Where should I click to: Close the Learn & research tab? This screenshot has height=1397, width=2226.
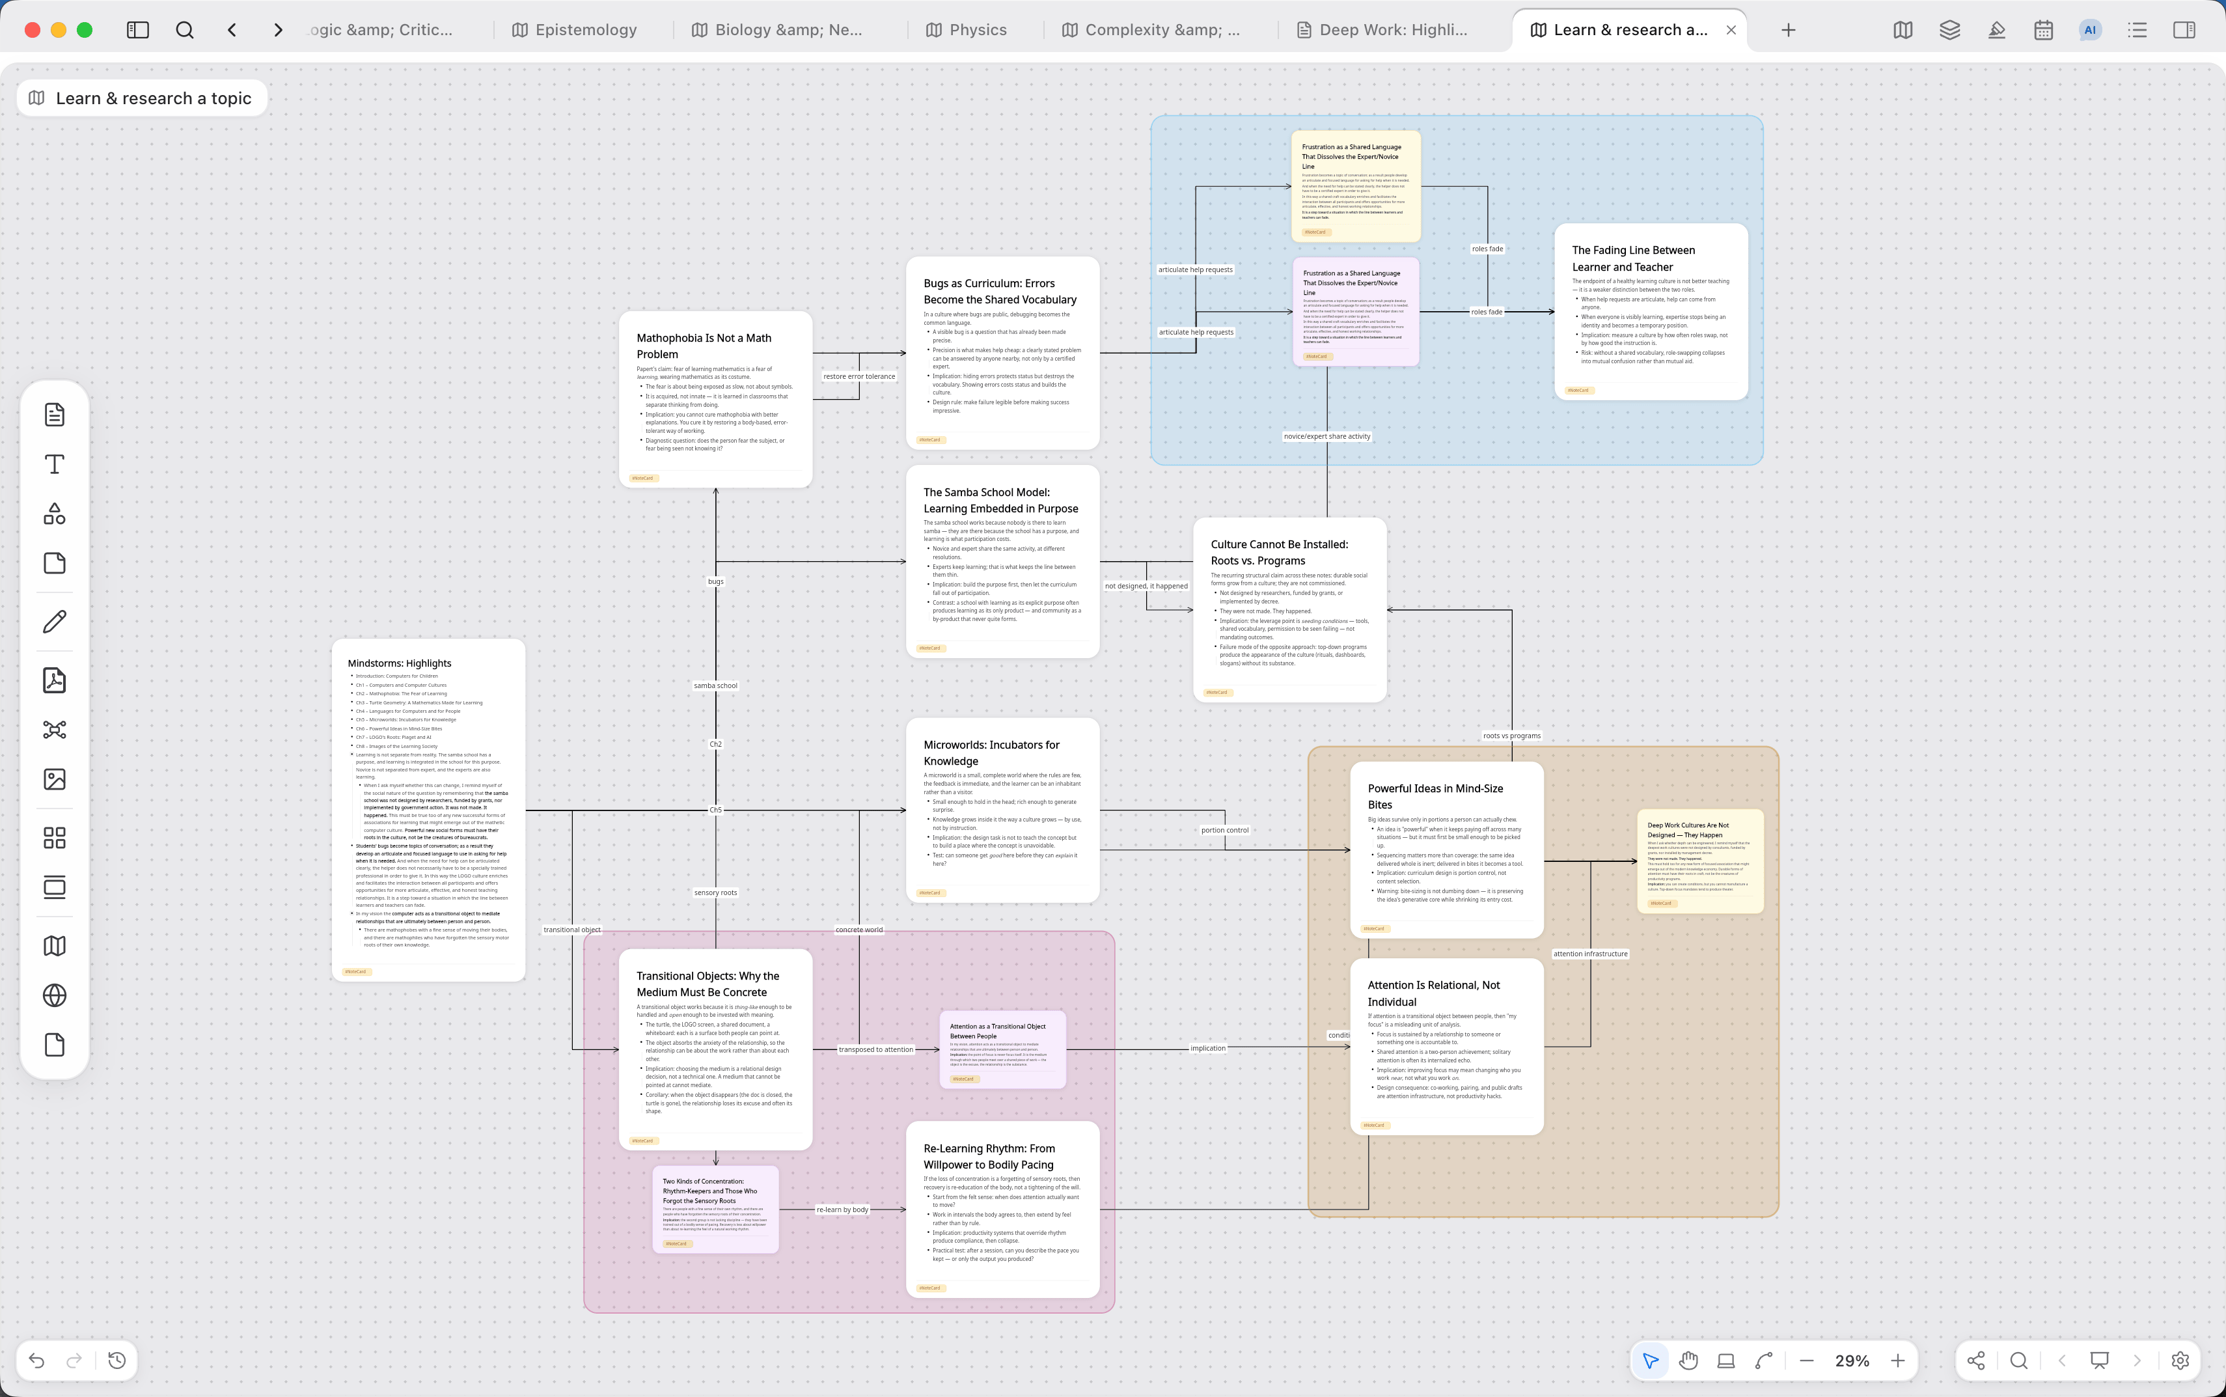pyautogui.click(x=1731, y=29)
